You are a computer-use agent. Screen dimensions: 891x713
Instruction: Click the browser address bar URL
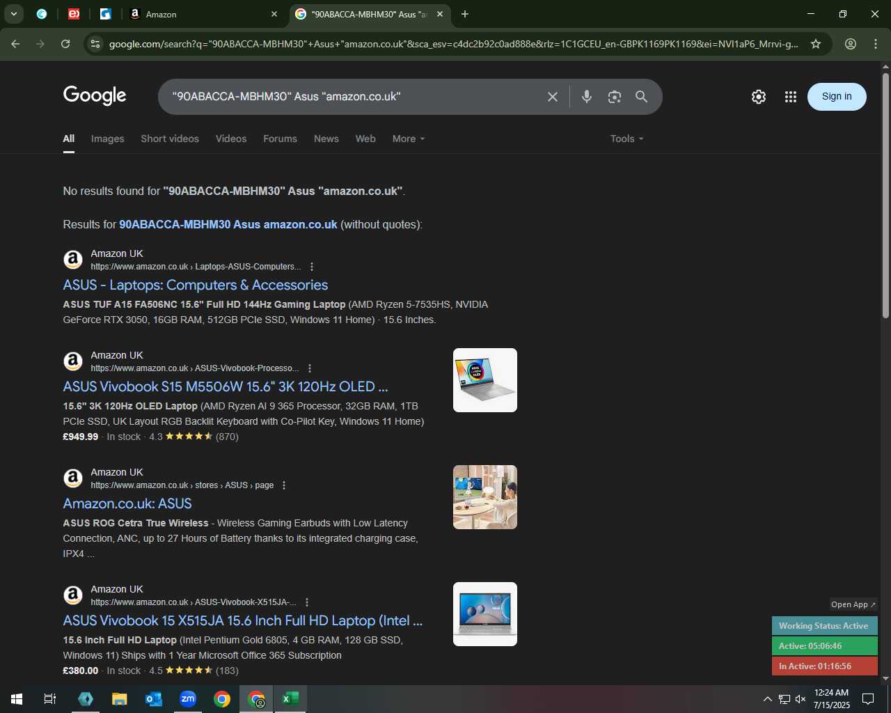click(453, 44)
